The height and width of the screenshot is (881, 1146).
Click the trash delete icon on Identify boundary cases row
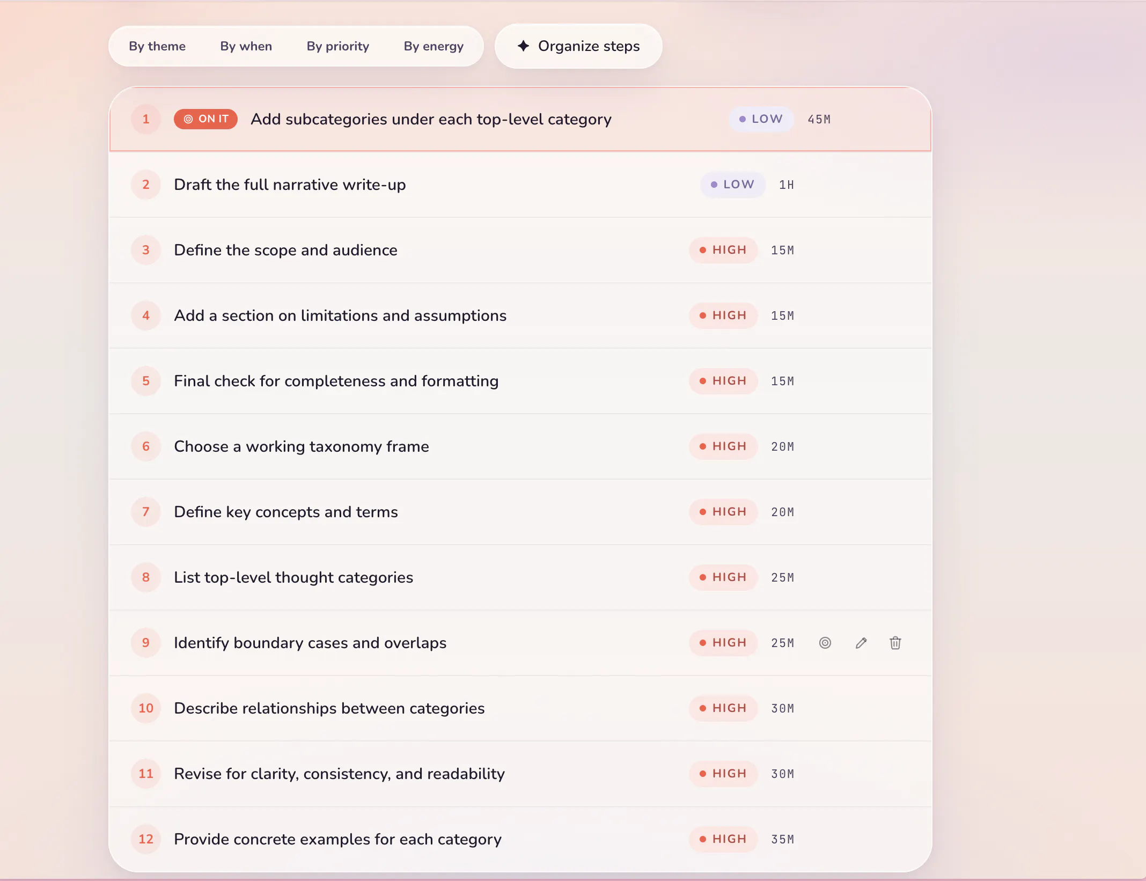point(895,643)
